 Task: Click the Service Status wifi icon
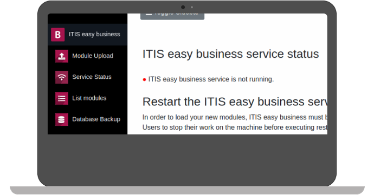pyautogui.click(x=62, y=77)
